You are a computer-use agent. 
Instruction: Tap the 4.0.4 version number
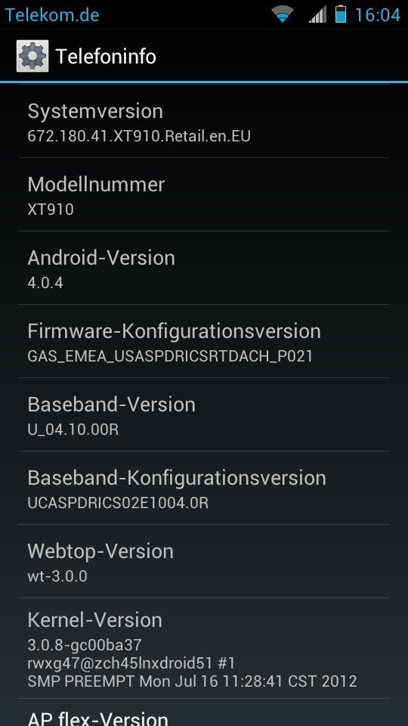[x=45, y=283]
